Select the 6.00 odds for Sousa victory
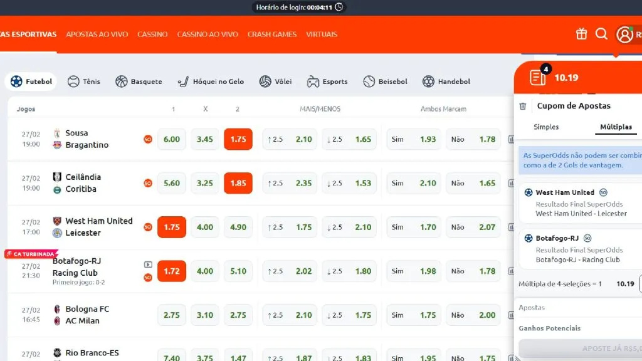The height and width of the screenshot is (361, 642). 171,139
